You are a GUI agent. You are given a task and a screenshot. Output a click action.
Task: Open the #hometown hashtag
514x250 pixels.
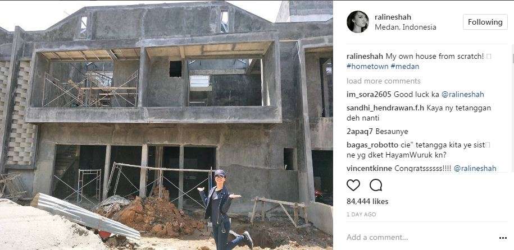367,67
